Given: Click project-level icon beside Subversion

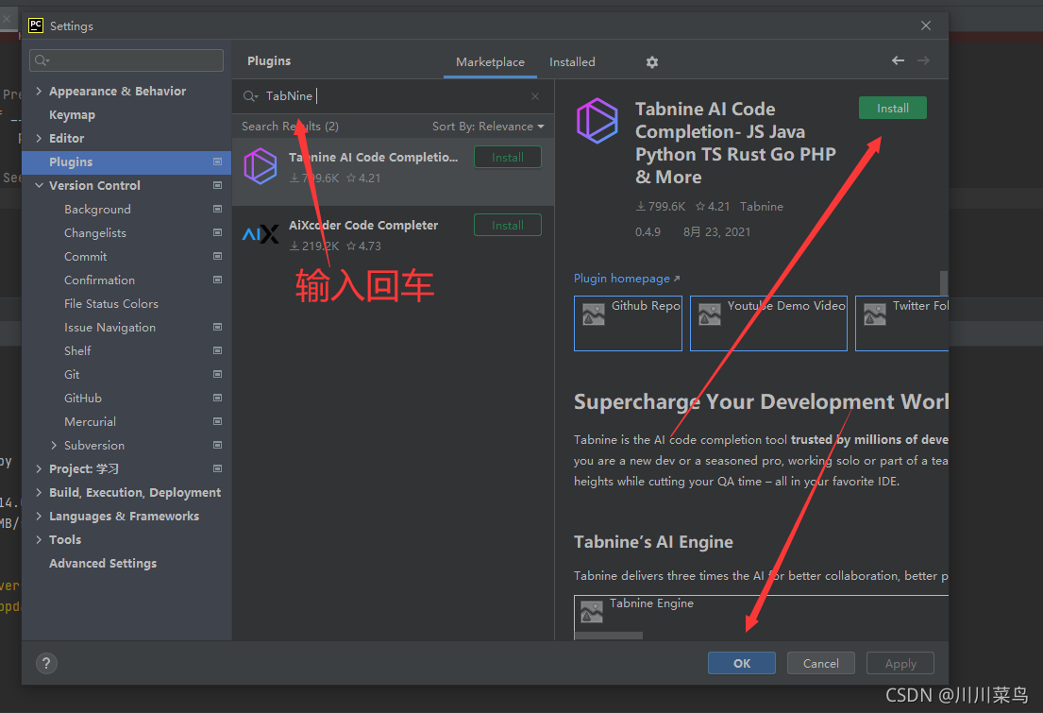Looking at the screenshot, I should tap(217, 445).
